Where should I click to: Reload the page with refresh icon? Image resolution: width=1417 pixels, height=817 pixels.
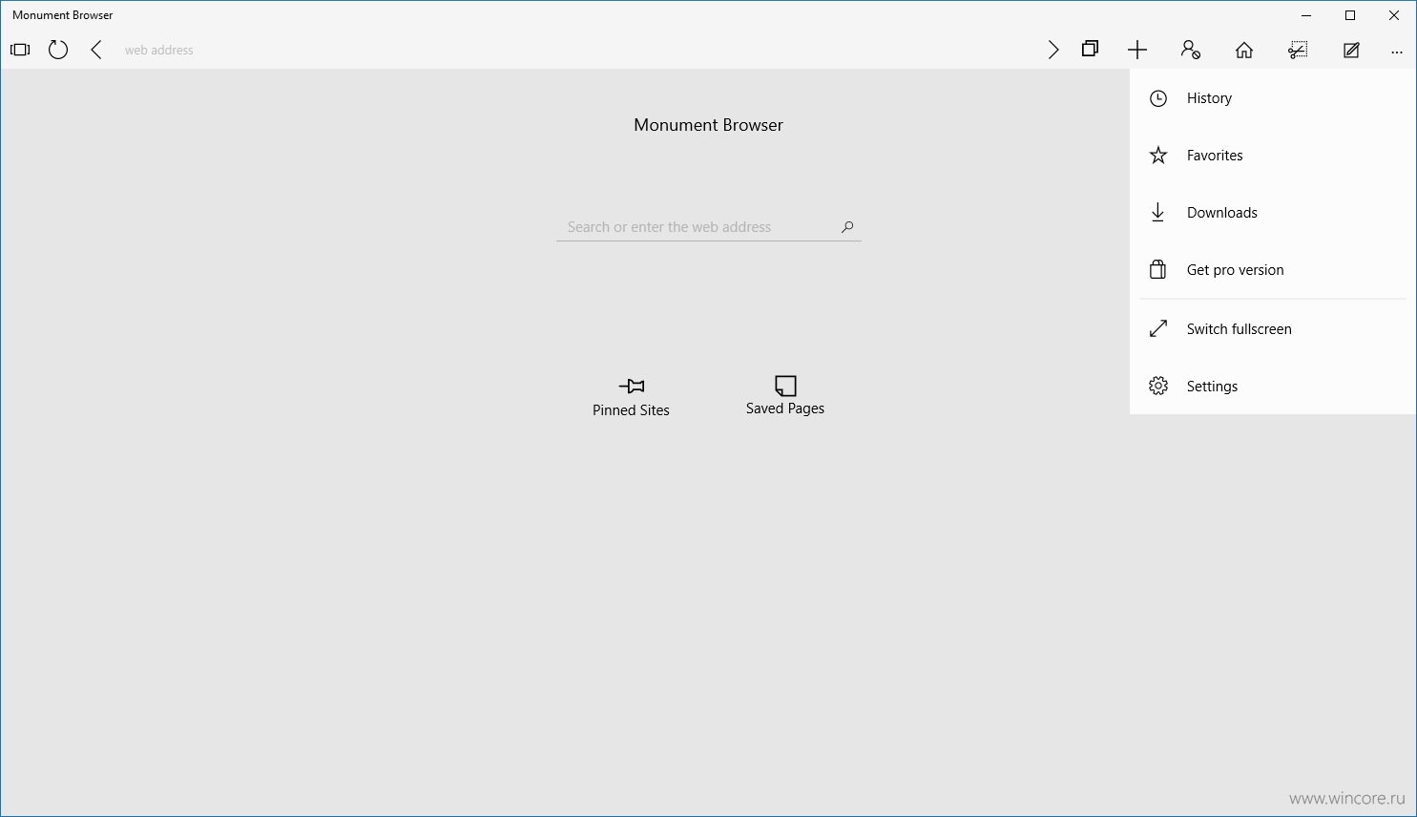click(x=58, y=50)
